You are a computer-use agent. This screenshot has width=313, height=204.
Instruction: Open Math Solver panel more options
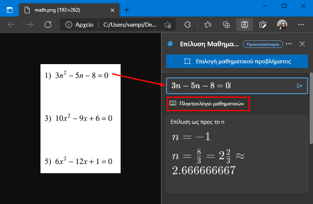pos(289,44)
